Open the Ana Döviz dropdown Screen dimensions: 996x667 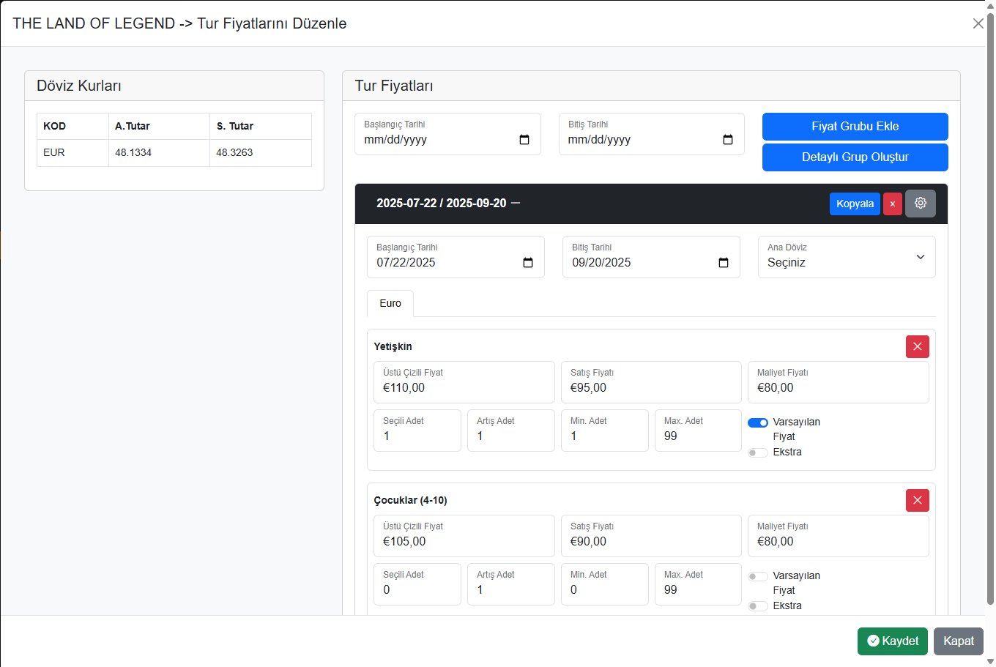(846, 257)
